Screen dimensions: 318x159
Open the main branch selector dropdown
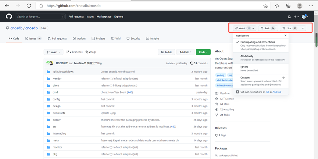coord(54,52)
